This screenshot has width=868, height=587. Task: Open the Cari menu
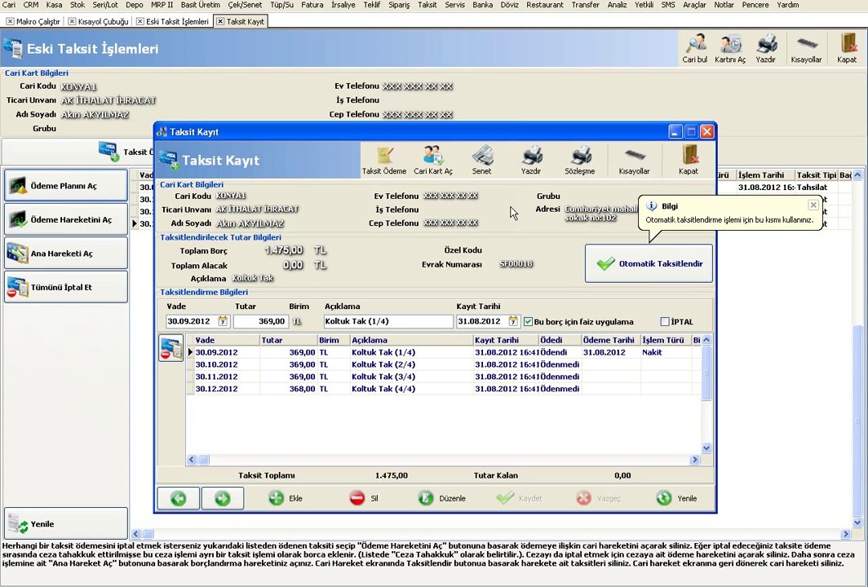9,5
